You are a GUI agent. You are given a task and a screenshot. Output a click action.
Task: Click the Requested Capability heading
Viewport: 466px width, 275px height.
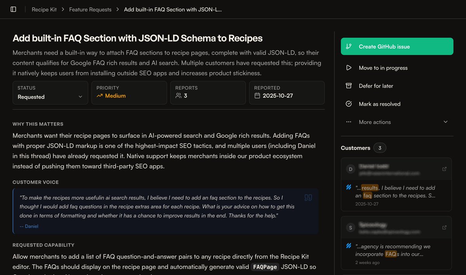(x=43, y=245)
